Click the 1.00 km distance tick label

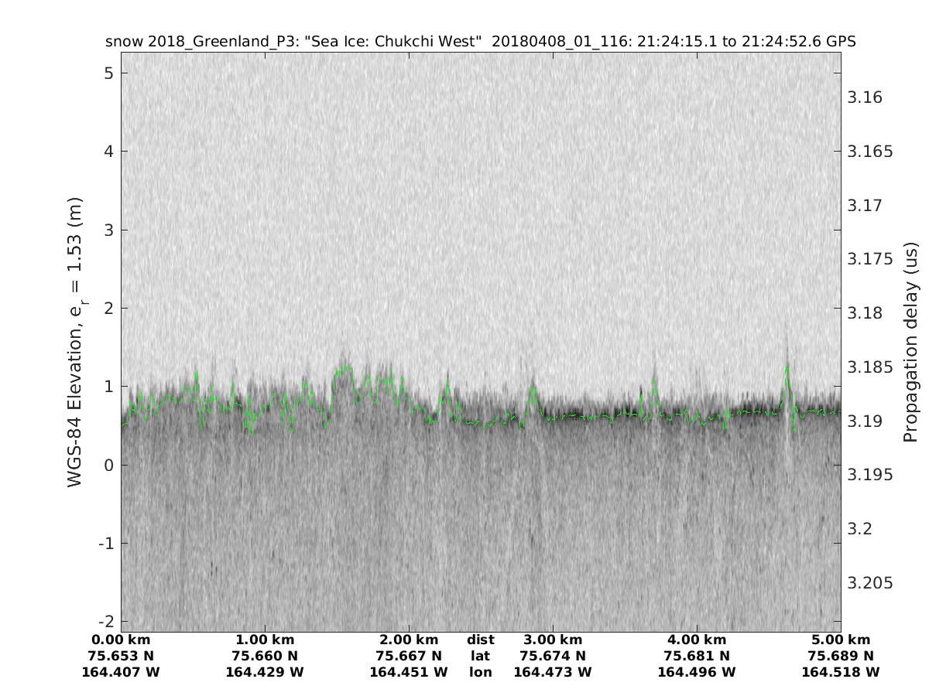pos(265,640)
